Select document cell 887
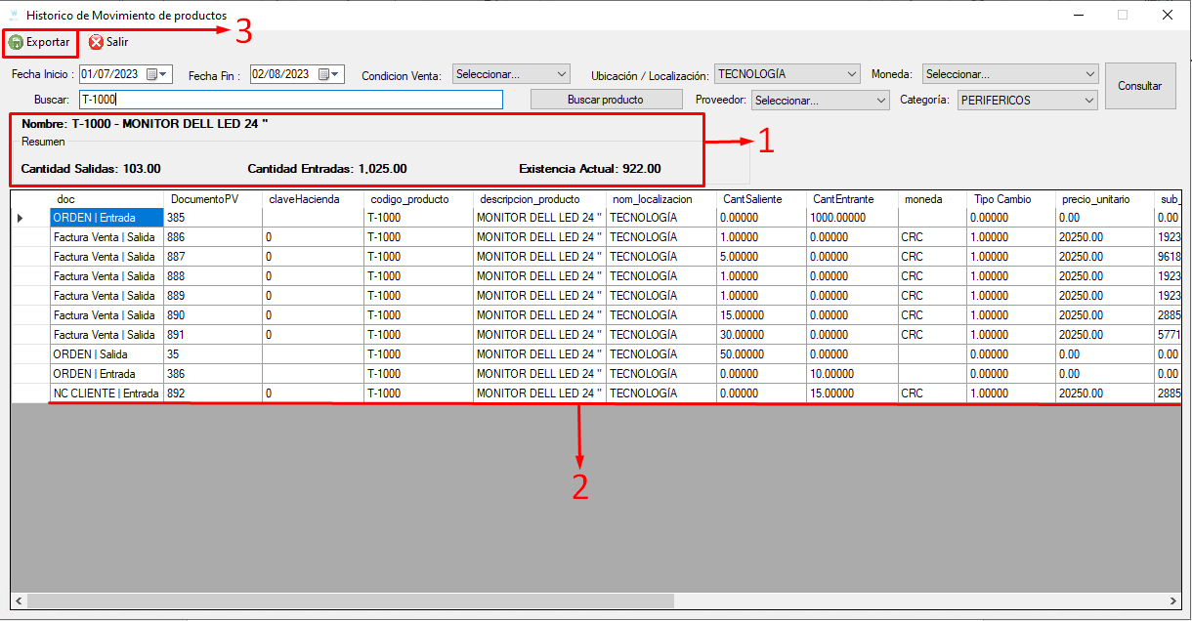The width and height of the screenshot is (1192, 621). (212, 257)
